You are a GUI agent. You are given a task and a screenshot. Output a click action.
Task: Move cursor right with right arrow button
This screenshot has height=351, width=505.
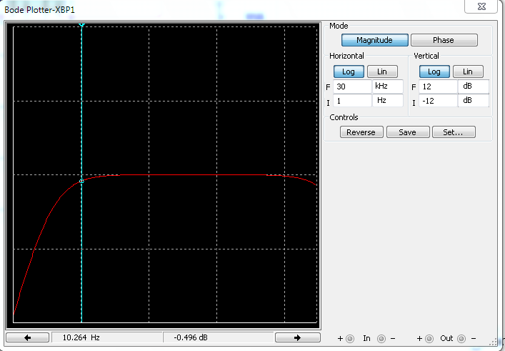pos(297,338)
